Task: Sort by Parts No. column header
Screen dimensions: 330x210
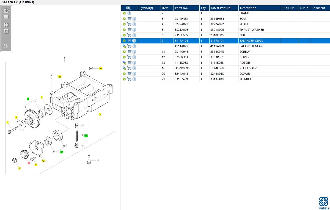Action: tap(182, 8)
